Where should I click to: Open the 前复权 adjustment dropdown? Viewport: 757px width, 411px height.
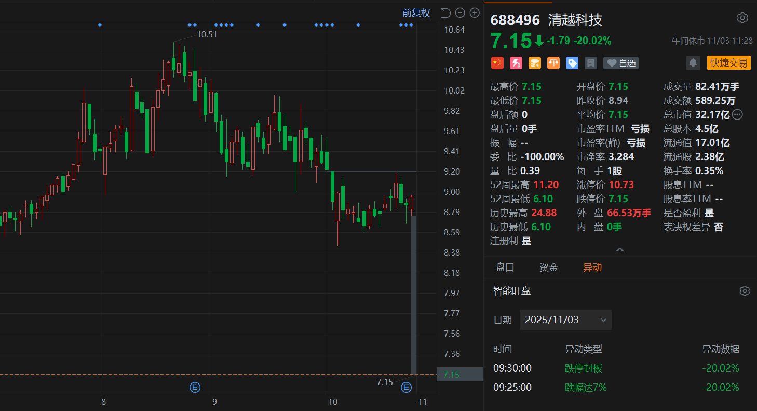416,13
